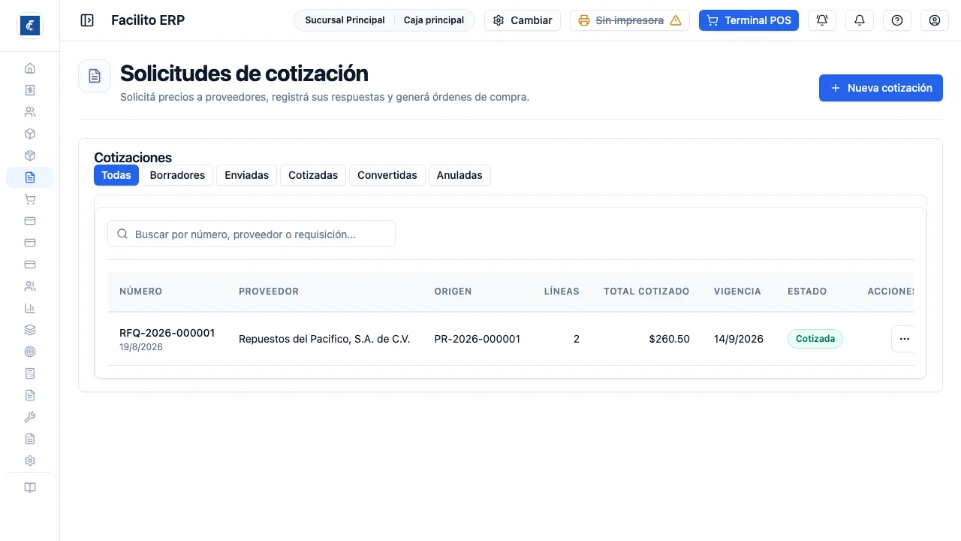The width and height of the screenshot is (961, 541).
Task: Click the origin PR-2026-000001
Action: click(x=477, y=339)
